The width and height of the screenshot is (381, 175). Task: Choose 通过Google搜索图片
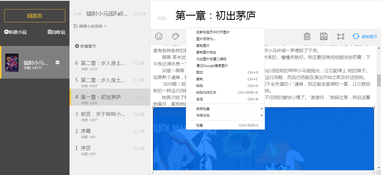tap(225, 66)
